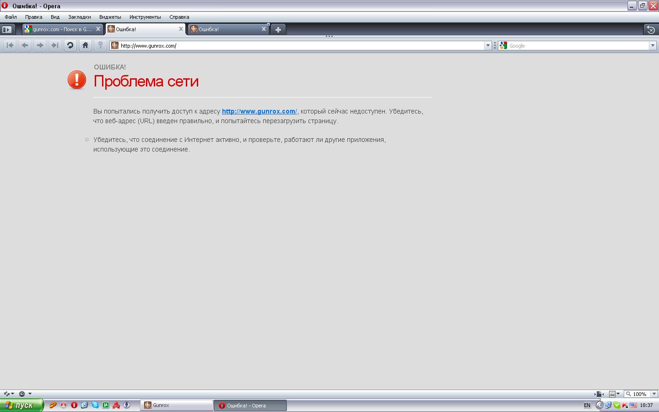The image size is (659, 412).
Task: Open a new tab with plus button
Action: (278, 29)
